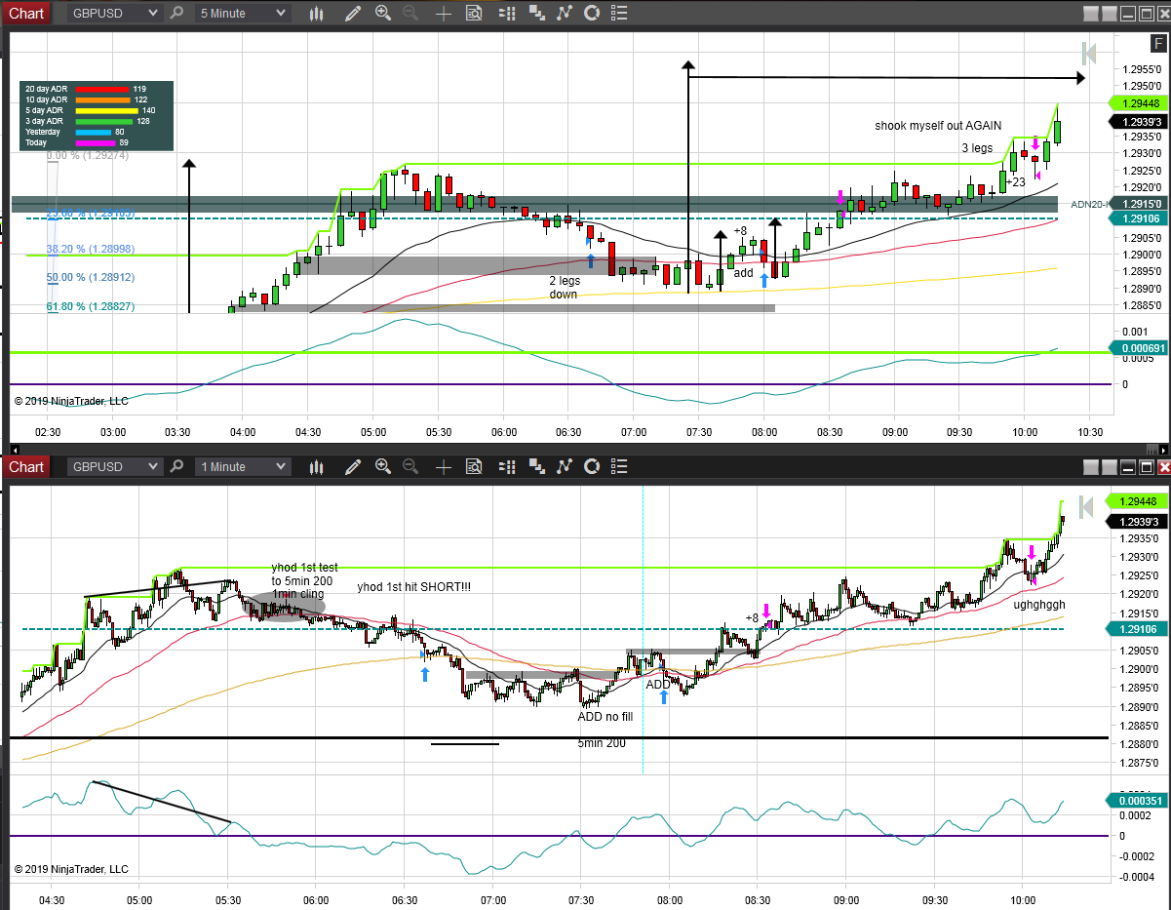
Task: Select the 50.00 % (1.28912) Fibonacci label
Action: [91, 277]
